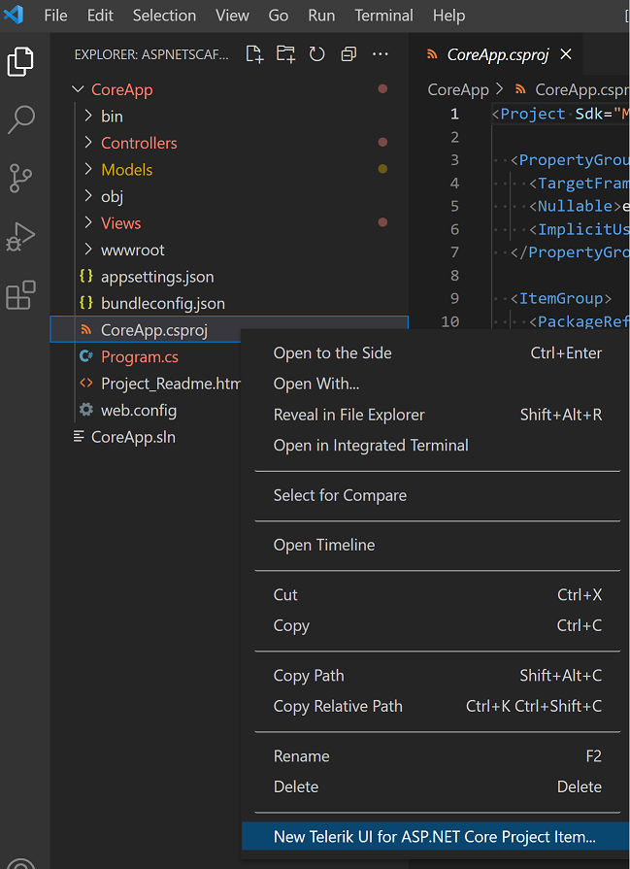Screen dimensions: 630x869
Task: Select New Telerik UI for ASP.NET Core Project Item
Action: [436, 836]
